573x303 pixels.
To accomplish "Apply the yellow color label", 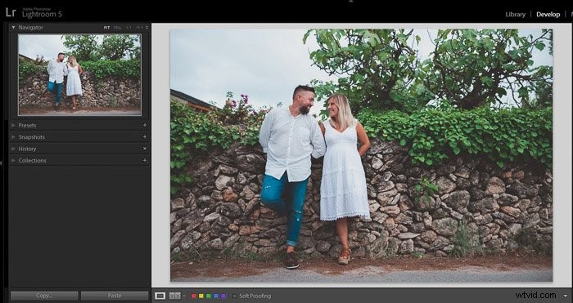I will point(201,296).
